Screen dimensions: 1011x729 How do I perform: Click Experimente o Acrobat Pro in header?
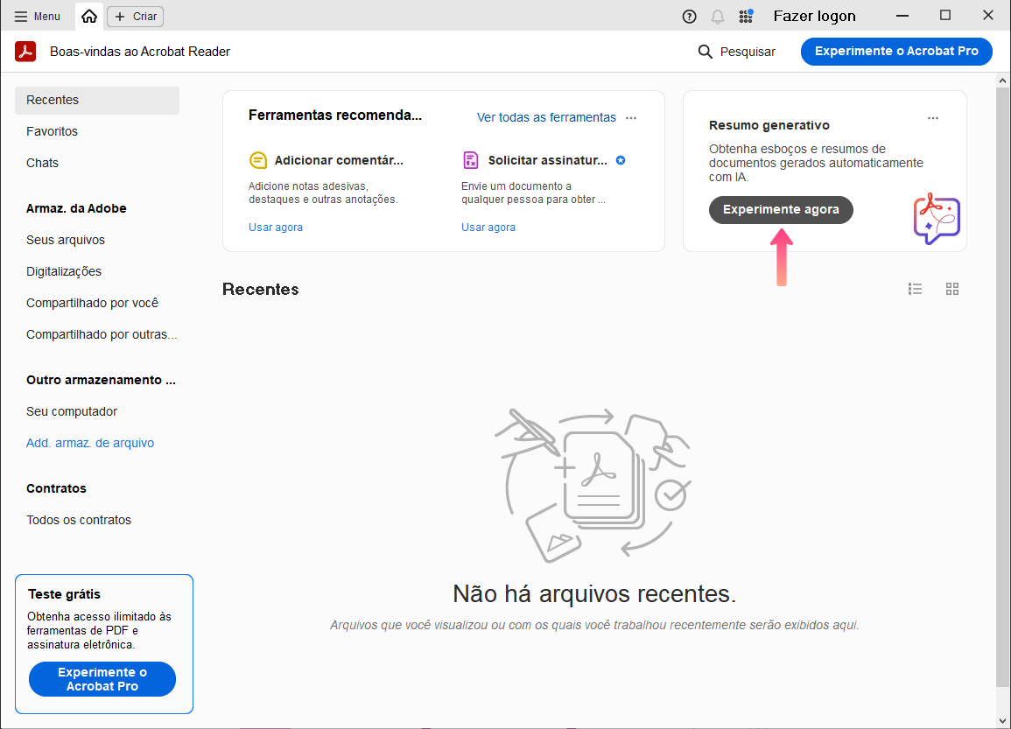(x=896, y=51)
